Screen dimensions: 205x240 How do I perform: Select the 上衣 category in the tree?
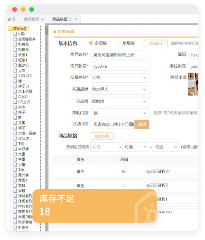22,70
